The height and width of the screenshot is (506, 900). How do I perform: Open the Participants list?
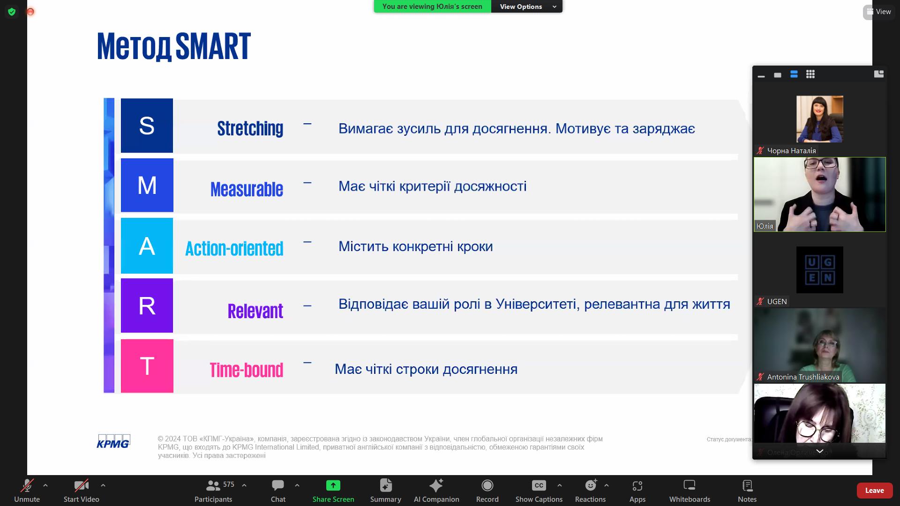[x=213, y=490]
